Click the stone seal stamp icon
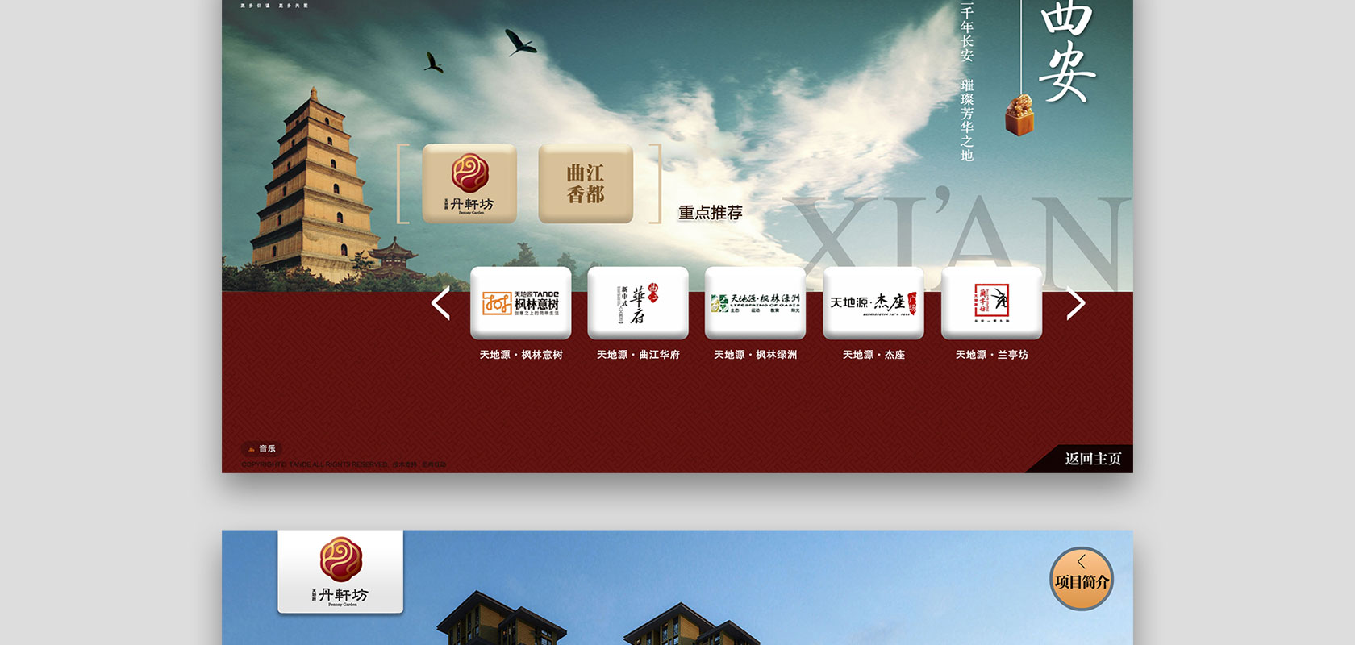Viewport: 1355px width, 645px height. (x=1019, y=114)
